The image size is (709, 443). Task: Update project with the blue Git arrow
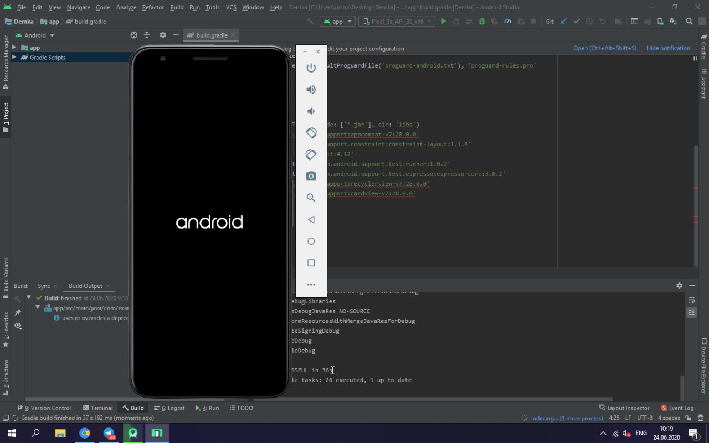coord(564,22)
